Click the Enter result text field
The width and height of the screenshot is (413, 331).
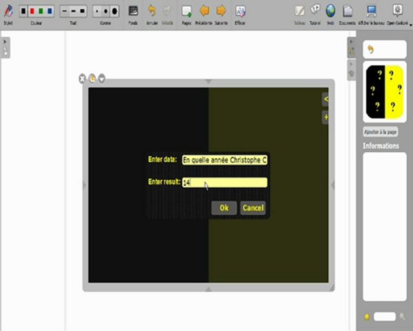pos(225,183)
